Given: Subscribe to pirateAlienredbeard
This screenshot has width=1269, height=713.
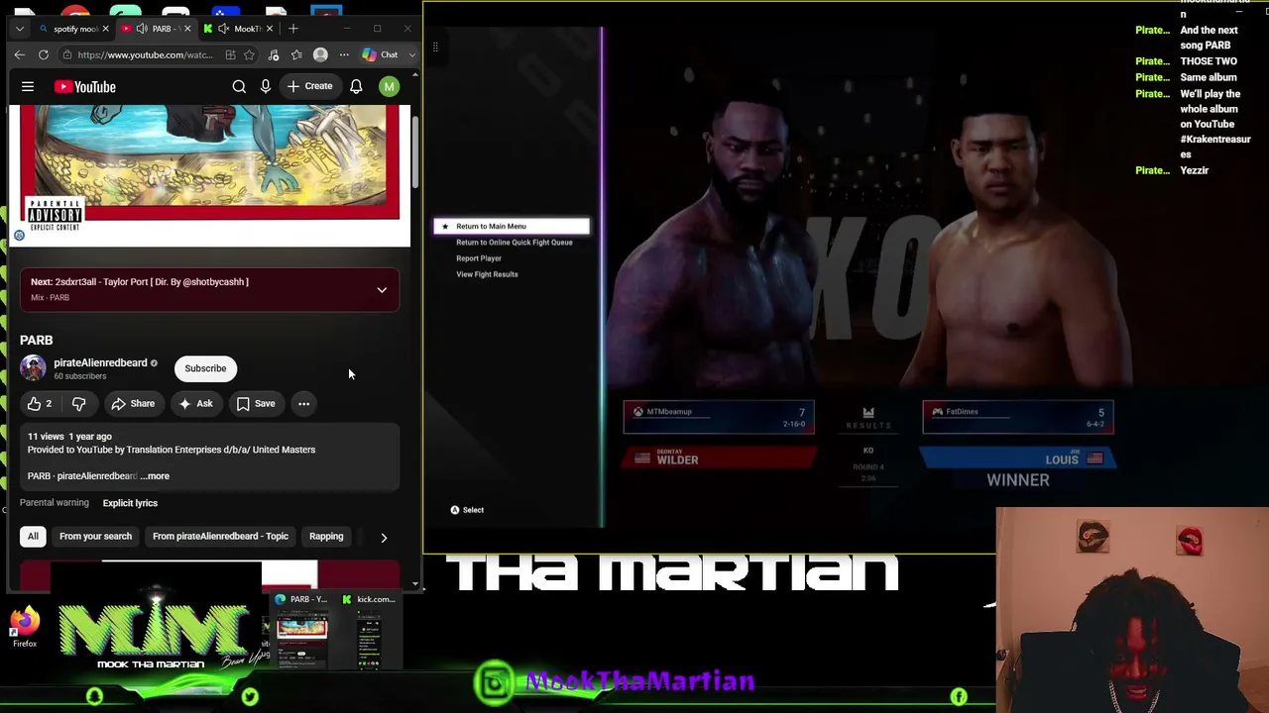Looking at the screenshot, I should [205, 368].
